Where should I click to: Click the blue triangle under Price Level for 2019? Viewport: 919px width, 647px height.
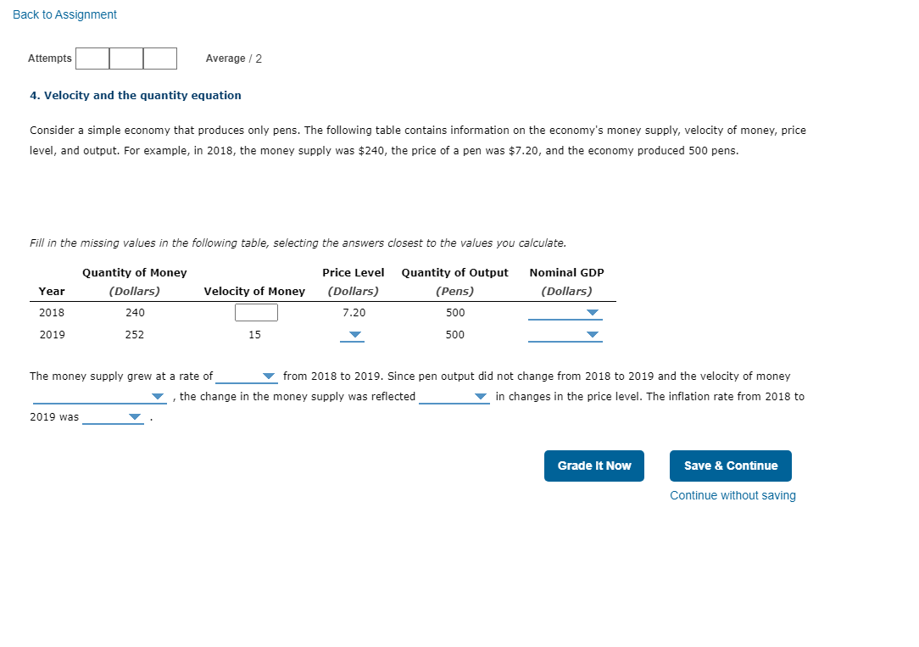[353, 335]
